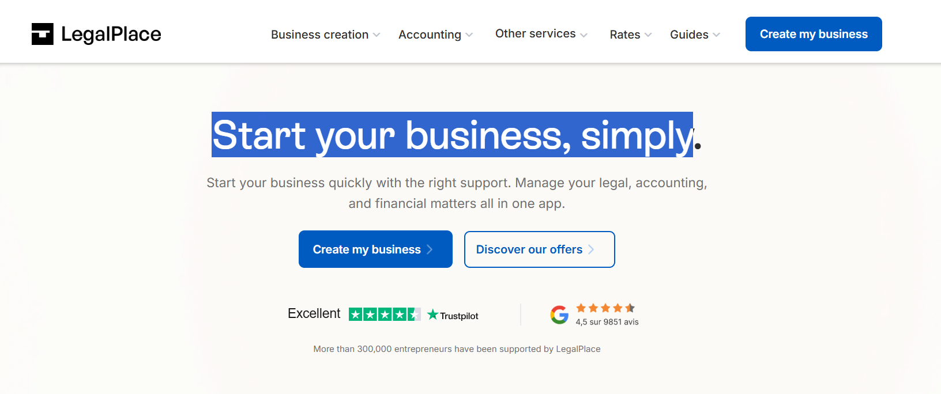Expand the Rates dropdown chevron
The height and width of the screenshot is (394, 941).
point(648,35)
